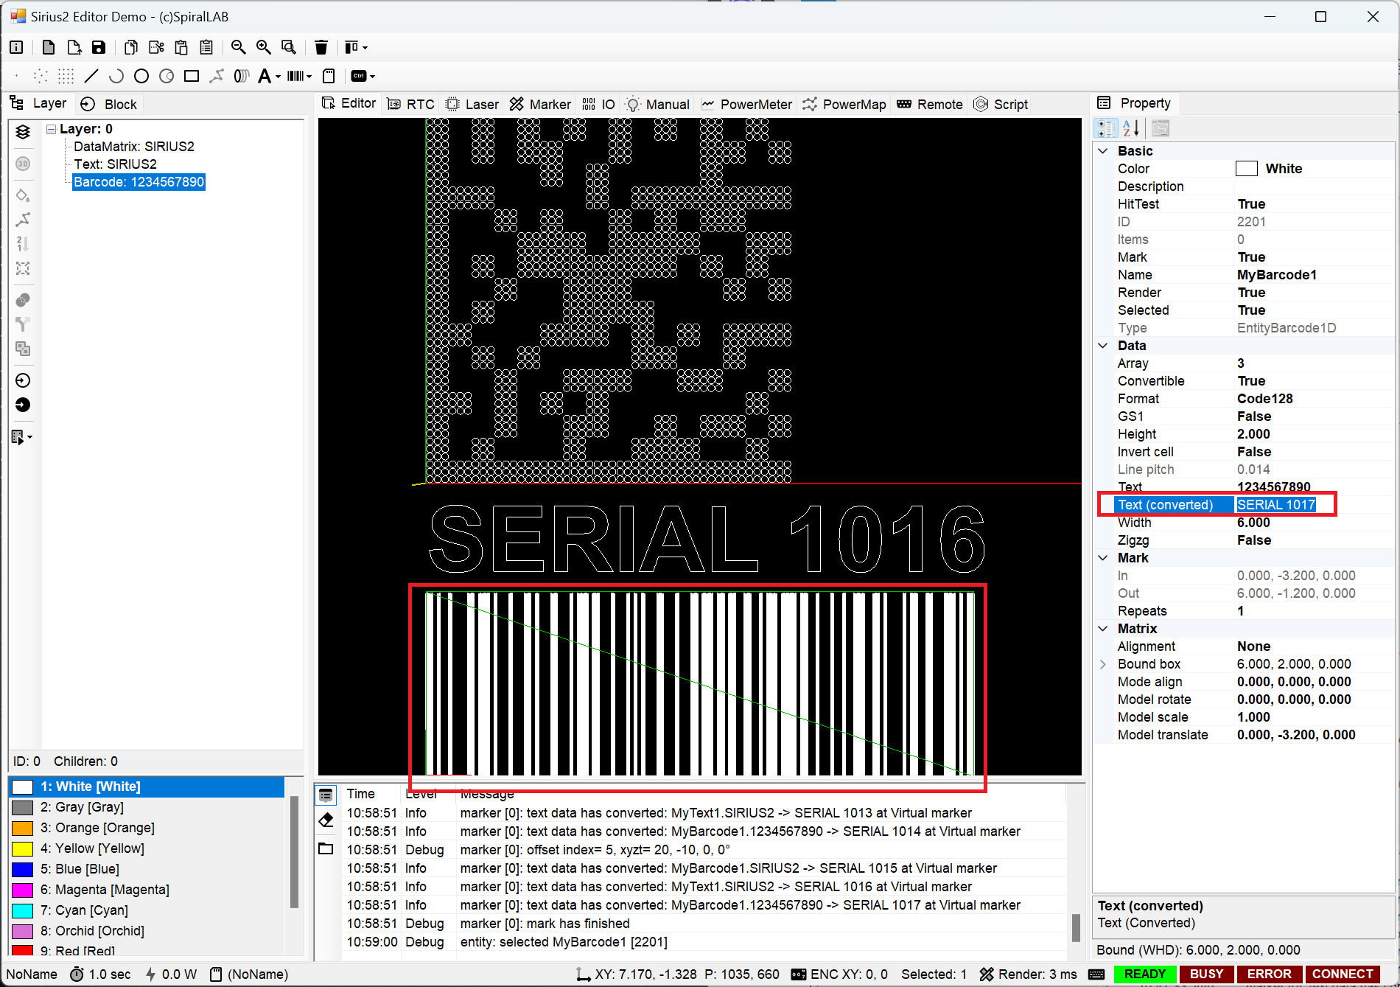This screenshot has width=1400, height=987.
Task: Select the Line drawing tool
Action: pyautogui.click(x=91, y=76)
